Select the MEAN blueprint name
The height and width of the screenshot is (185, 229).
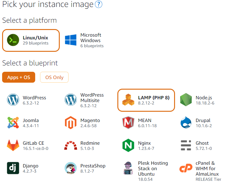click(x=145, y=121)
